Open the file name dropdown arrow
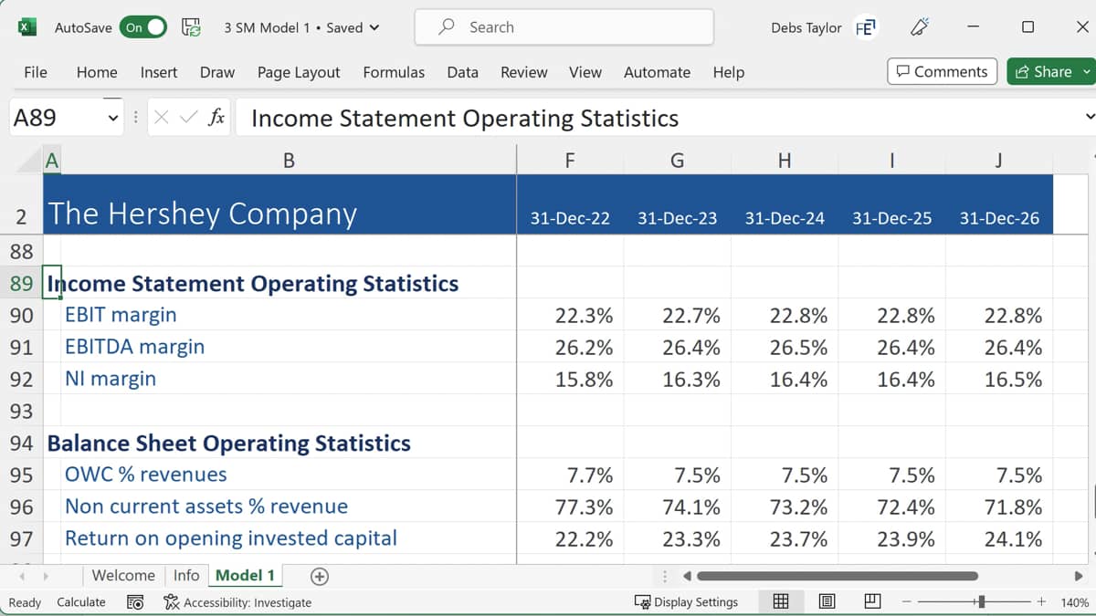 374,27
